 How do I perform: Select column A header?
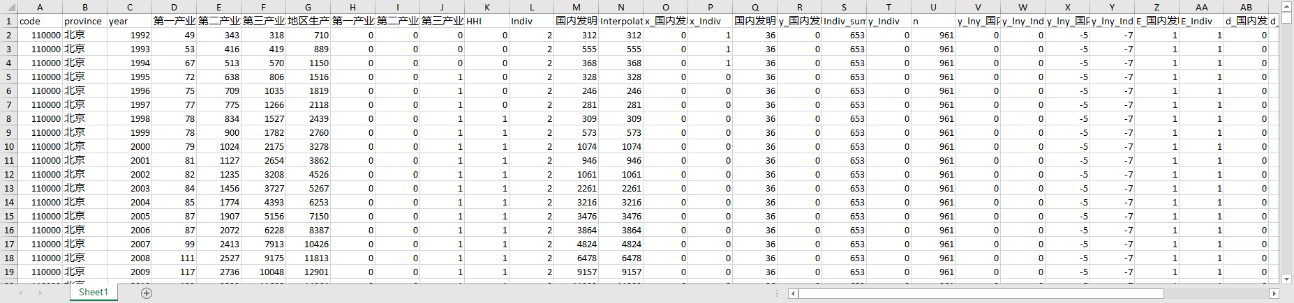pos(40,7)
